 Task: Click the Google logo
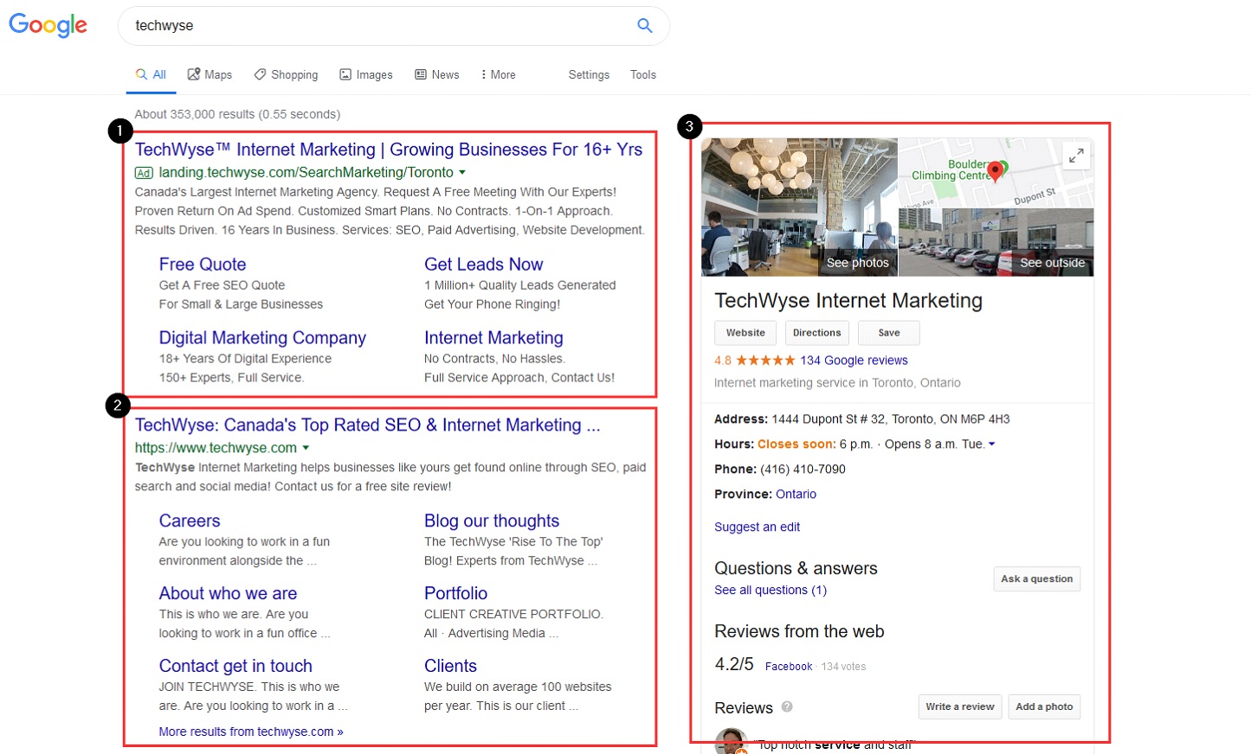point(48,25)
